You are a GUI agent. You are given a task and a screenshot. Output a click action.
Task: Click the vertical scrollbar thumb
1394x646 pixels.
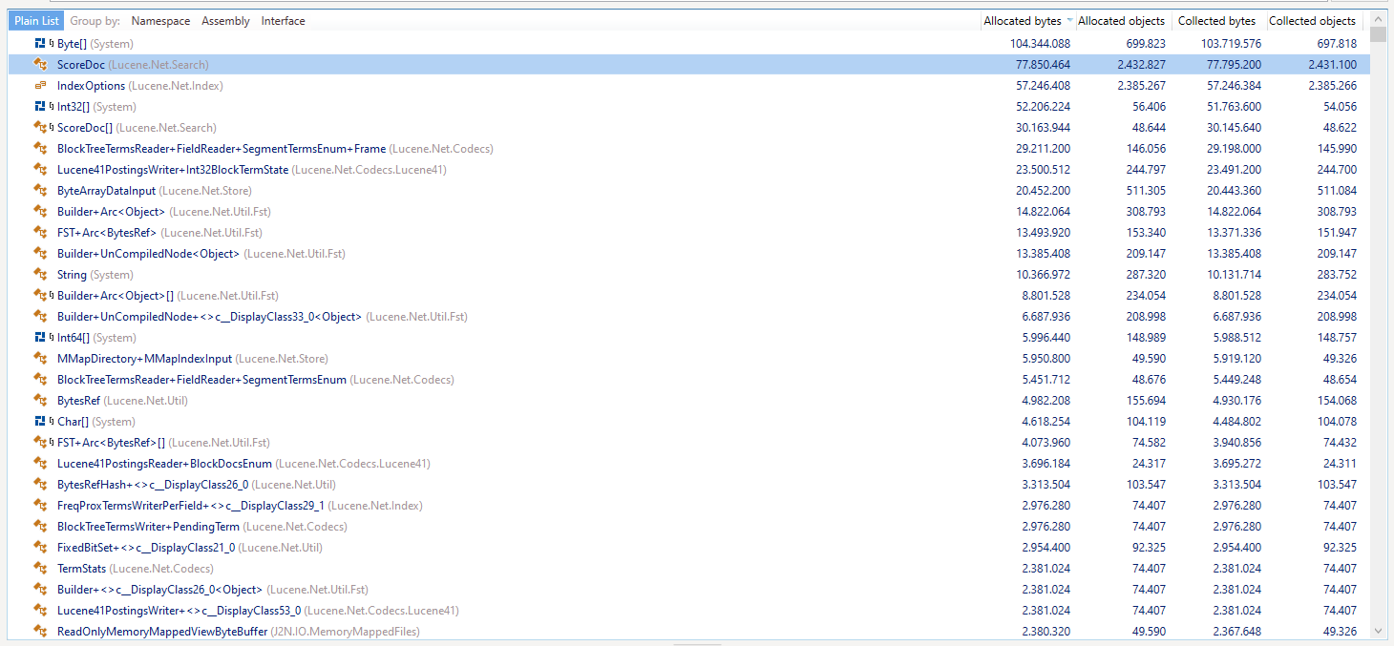pyautogui.click(x=1378, y=35)
